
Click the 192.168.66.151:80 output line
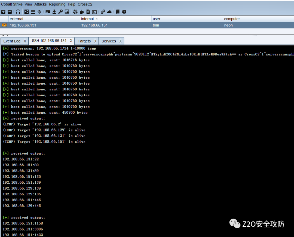pyautogui.click(x=21, y=165)
